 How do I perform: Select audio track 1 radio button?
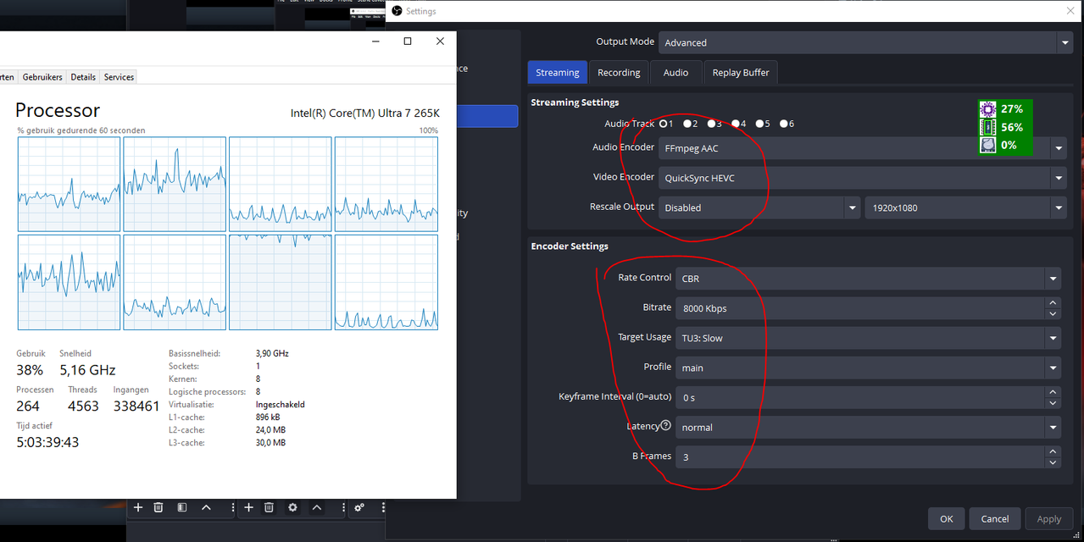click(664, 124)
